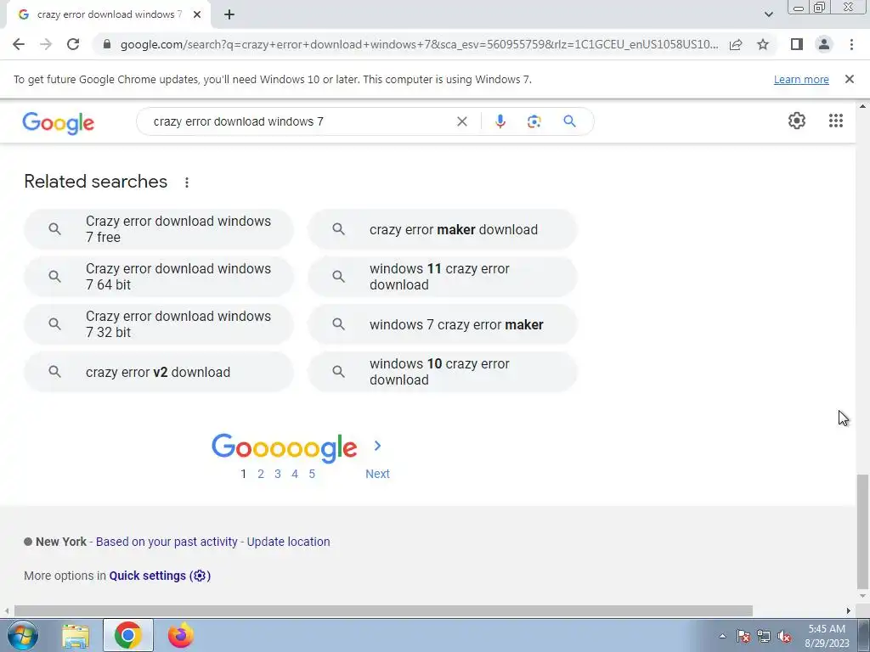Bookmark this page with the star
Screen dimensions: 870x652
point(763,44)
